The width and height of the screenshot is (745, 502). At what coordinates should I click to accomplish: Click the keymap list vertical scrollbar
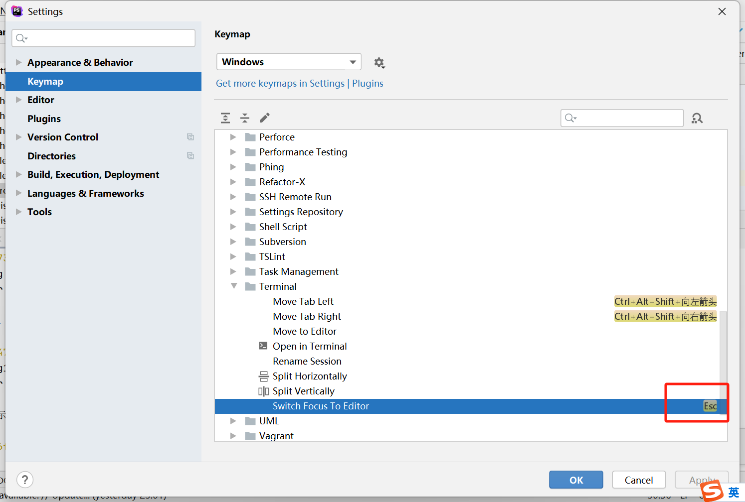tap(723, 362)
